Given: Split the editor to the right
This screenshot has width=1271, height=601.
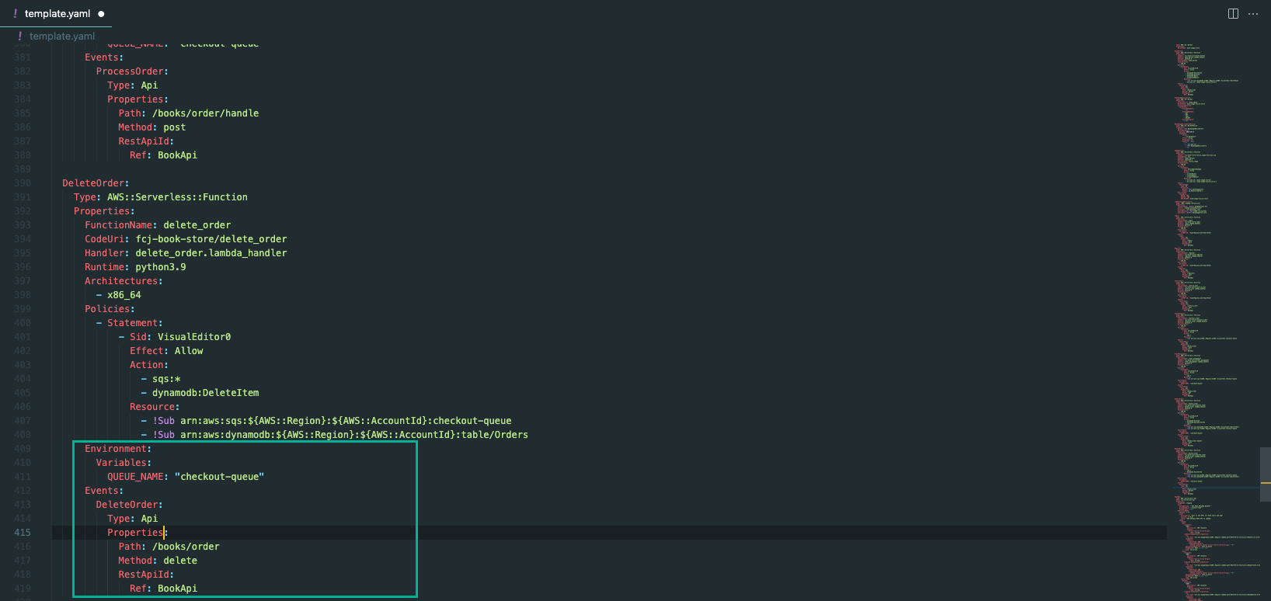Looking at the screenshot, I should [1233, 14].
